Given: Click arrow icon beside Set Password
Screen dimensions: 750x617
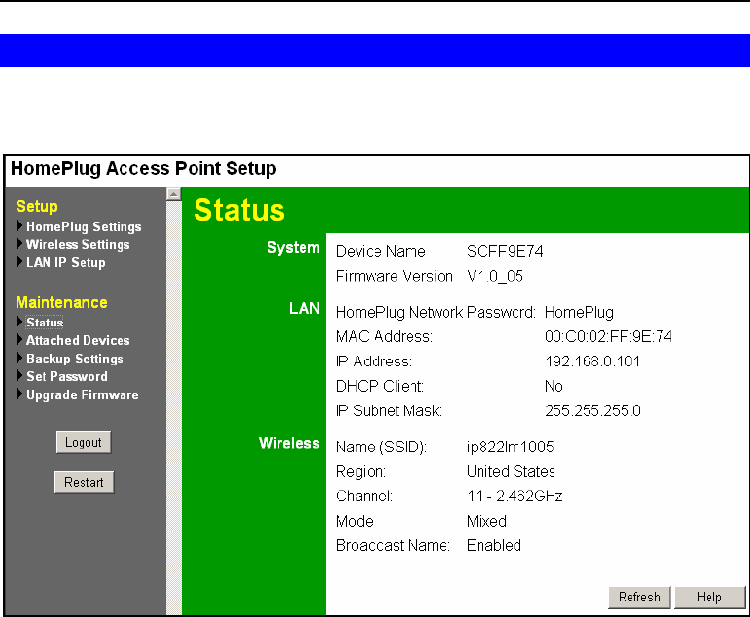Looking at the screenshot, I should tap(19, 376).
